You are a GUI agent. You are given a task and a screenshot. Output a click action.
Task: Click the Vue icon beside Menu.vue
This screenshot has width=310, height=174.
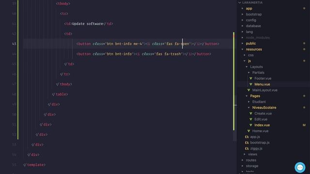(x=251, y=84)
